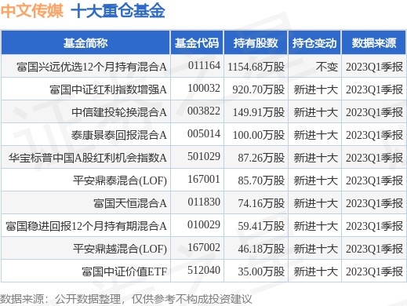Click fund code 005014
Image resolution: width=407 pixels, height=306 pixels.
(x=204, y=133)
